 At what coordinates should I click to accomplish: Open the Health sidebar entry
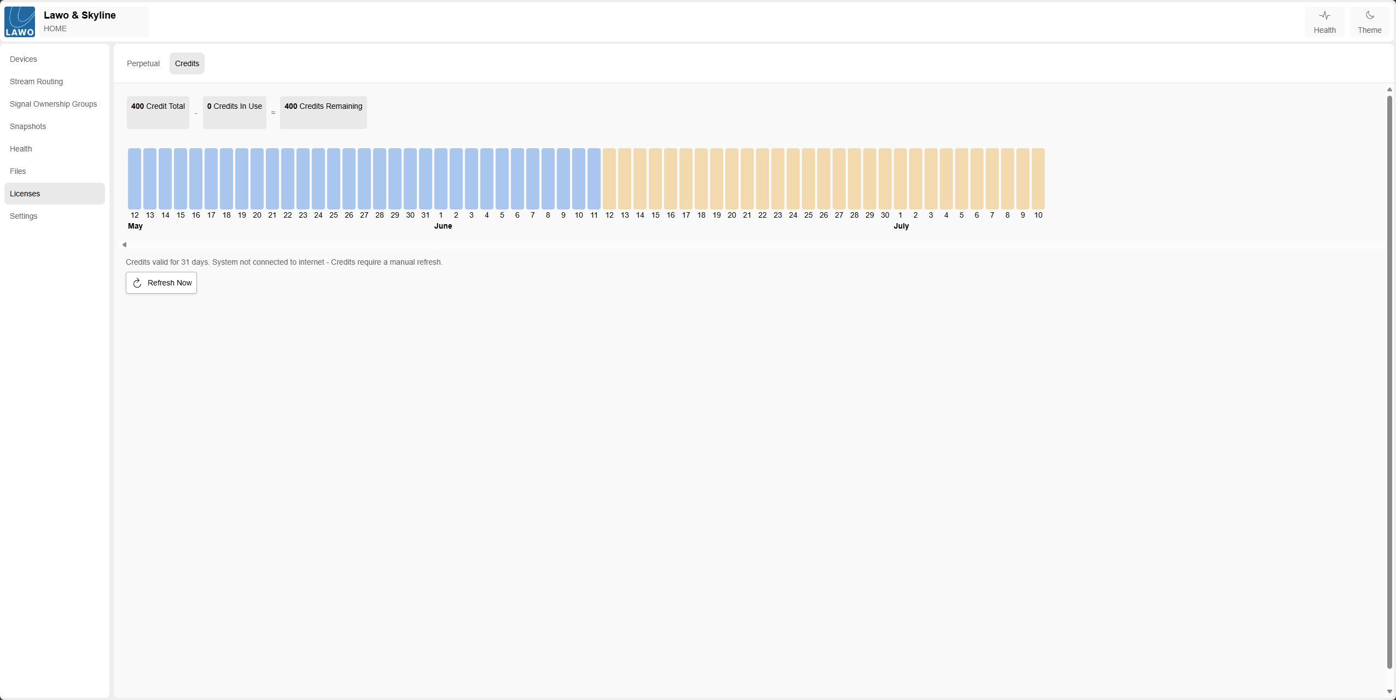(55, 149)
